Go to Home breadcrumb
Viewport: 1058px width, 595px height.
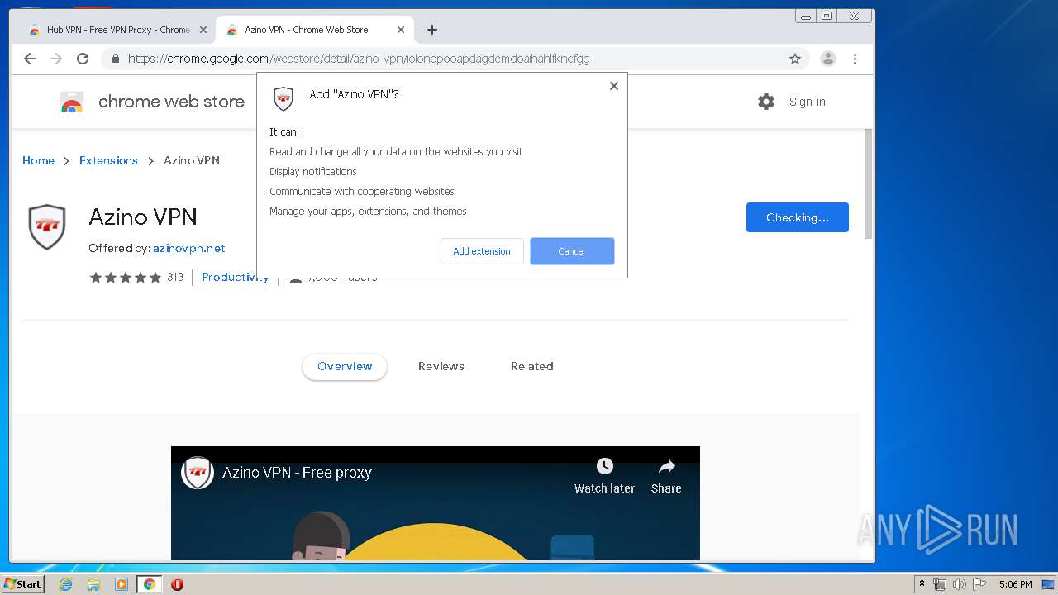click(38, 160)
